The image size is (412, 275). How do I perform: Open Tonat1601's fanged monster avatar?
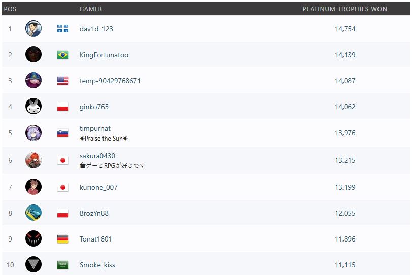pos(33,238)
